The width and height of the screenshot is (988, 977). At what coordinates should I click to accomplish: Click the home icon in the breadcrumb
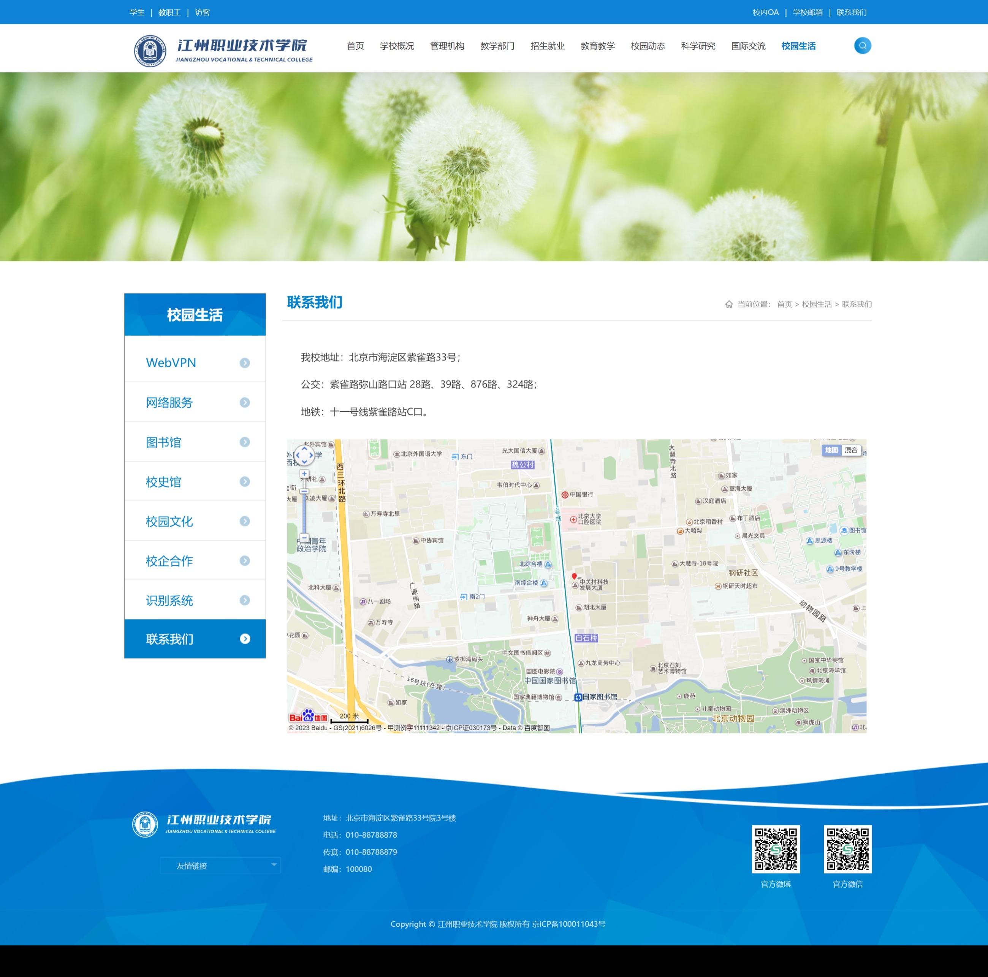[x=729, y=305]
